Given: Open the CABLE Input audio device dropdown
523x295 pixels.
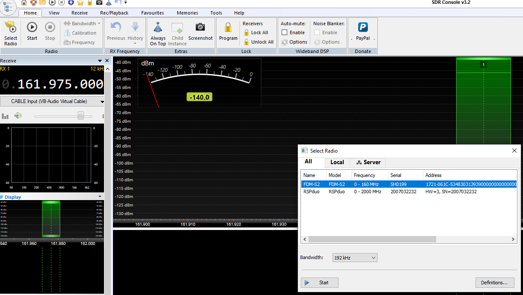Looking at the screenshot, I should [x=52, y=101].
